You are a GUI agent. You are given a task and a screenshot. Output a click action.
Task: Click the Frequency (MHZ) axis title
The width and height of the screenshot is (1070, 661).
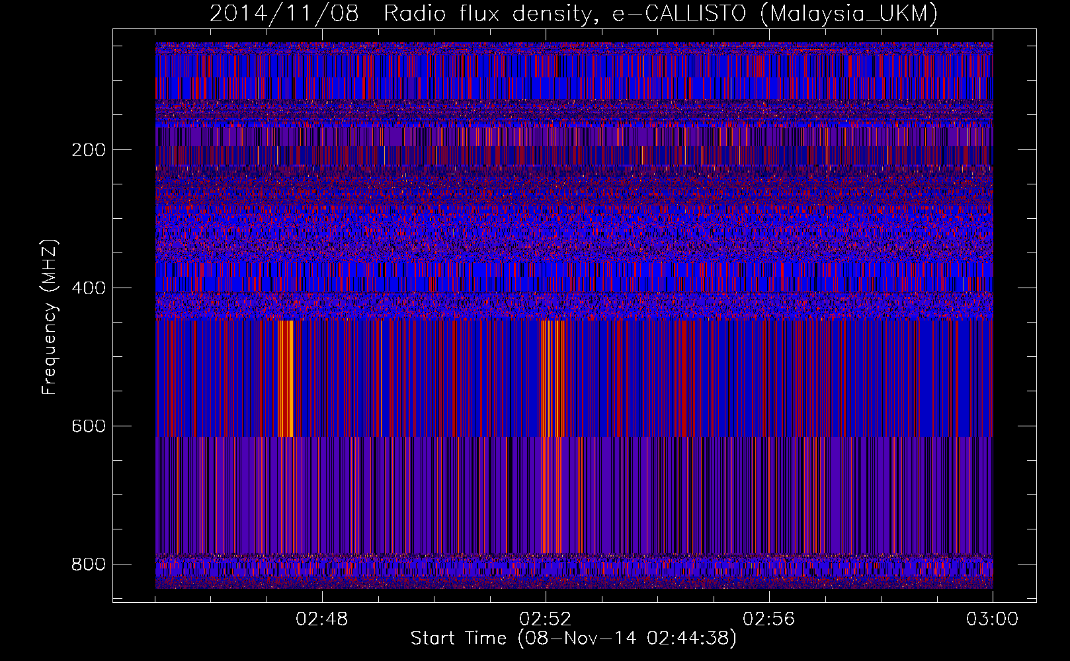point(50,317)
